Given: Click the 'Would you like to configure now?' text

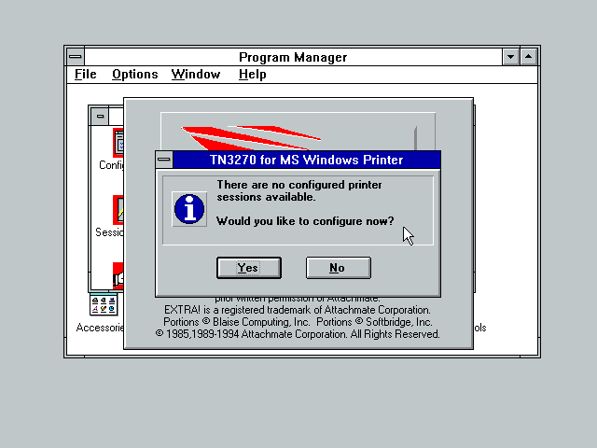Looking at the screenshot, I should pyautogui.click(x=305, y=221).
